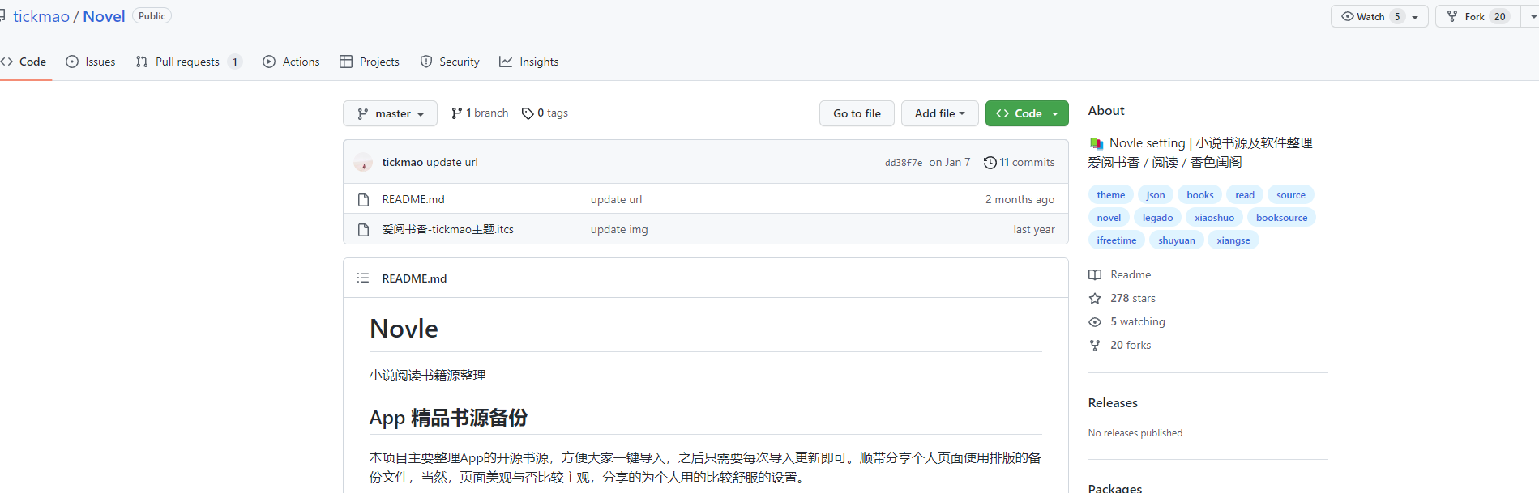Expand the Add file dropdown

coord(939,114)
